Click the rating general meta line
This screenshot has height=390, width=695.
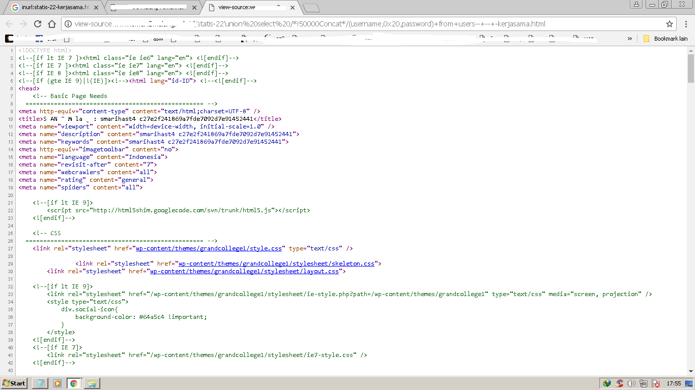(x=86, y=180)
